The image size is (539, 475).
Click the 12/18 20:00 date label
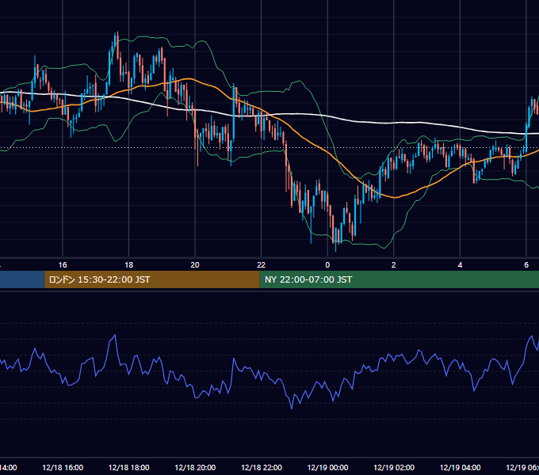[195, 467]
